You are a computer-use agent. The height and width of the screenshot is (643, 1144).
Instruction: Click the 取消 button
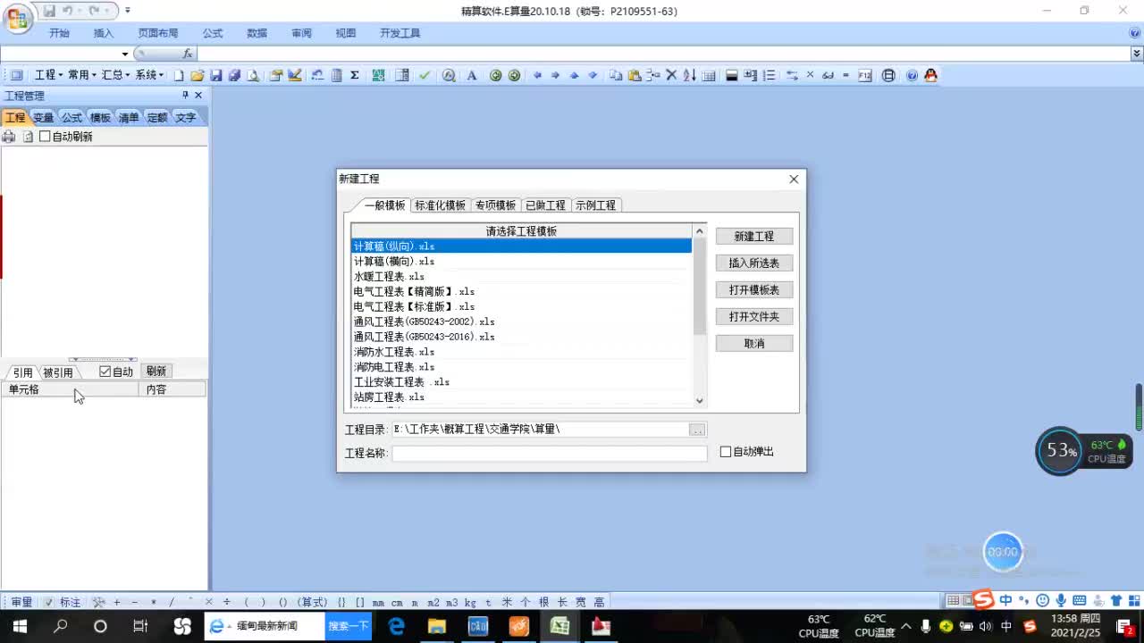point(754,344)
